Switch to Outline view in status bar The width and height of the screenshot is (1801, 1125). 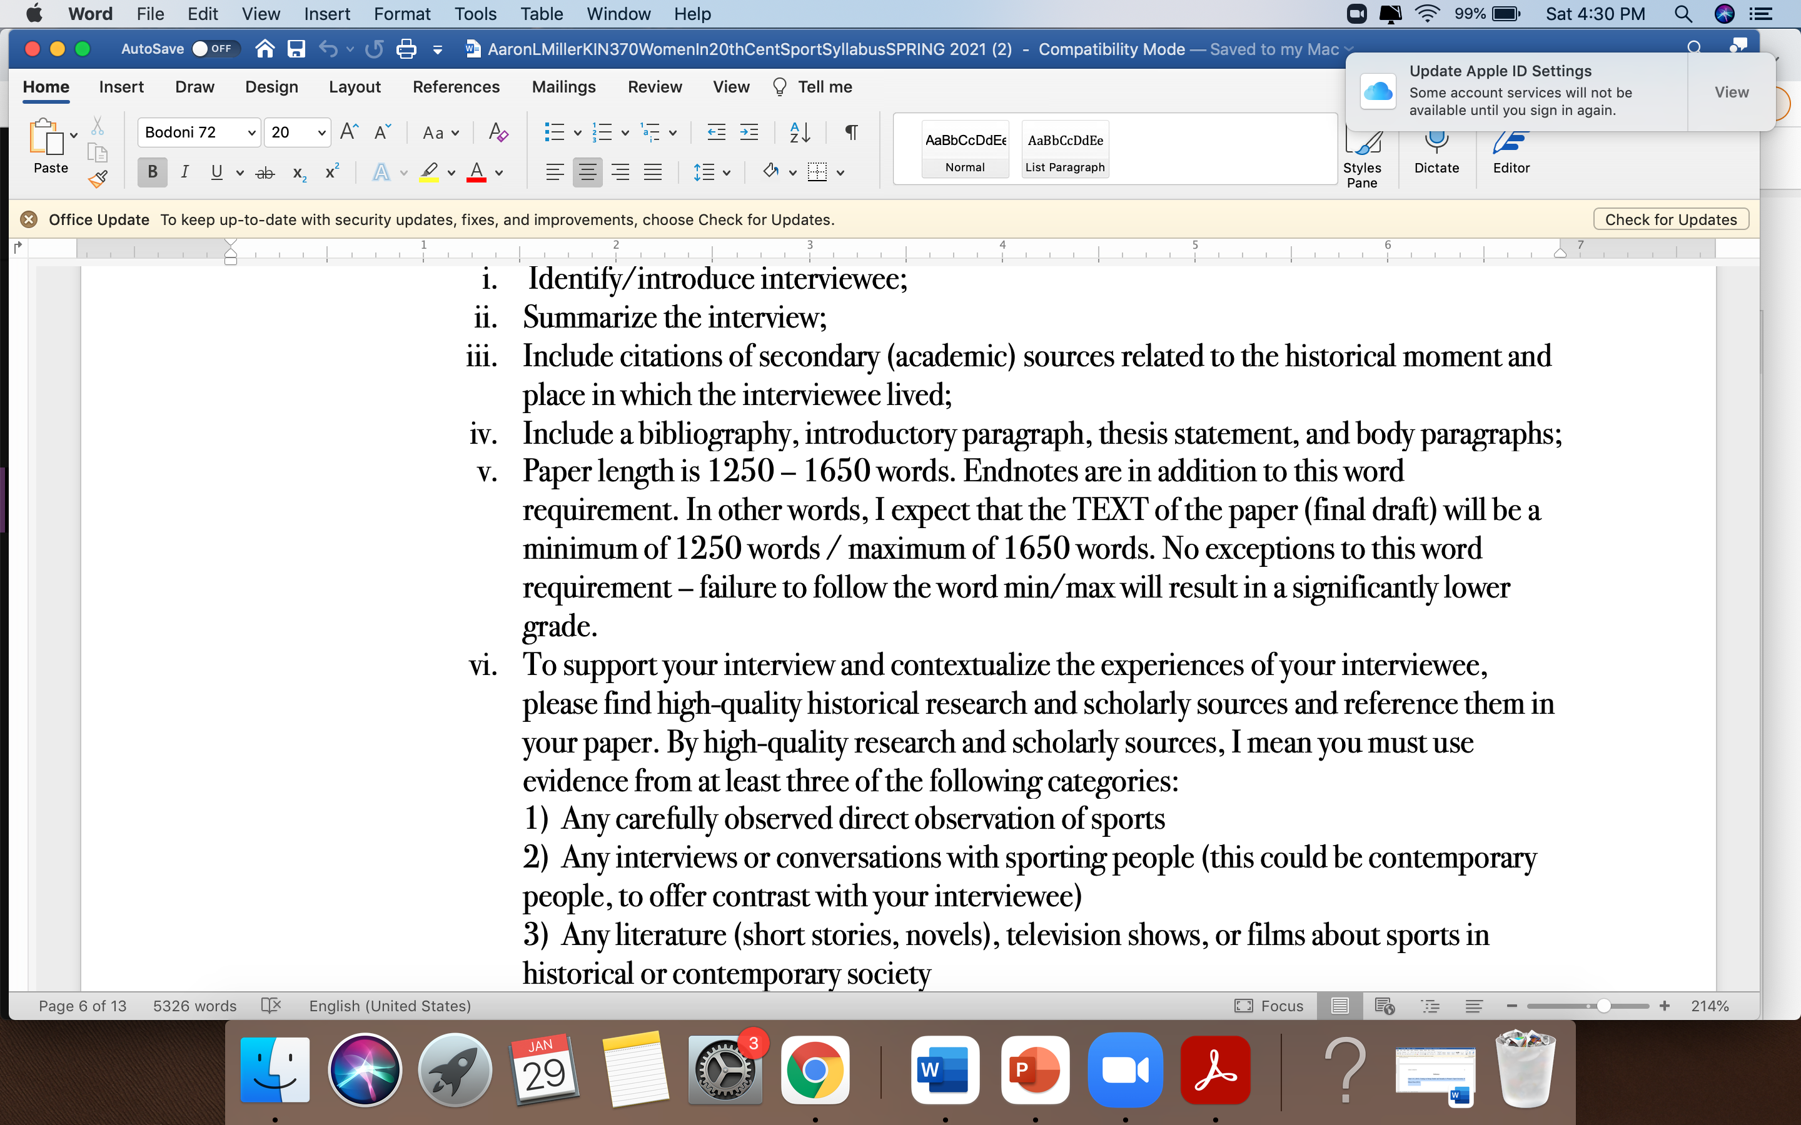click(x=1430, y=1006)
